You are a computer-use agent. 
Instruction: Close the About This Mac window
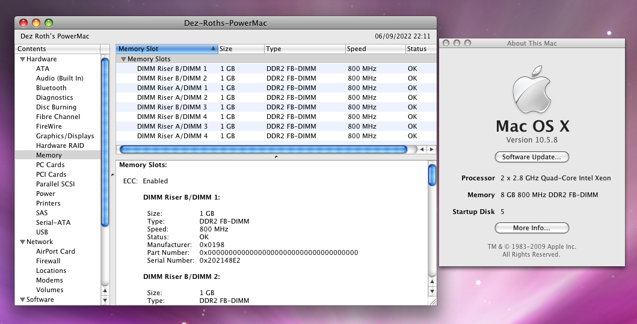[x=446, y=43]
